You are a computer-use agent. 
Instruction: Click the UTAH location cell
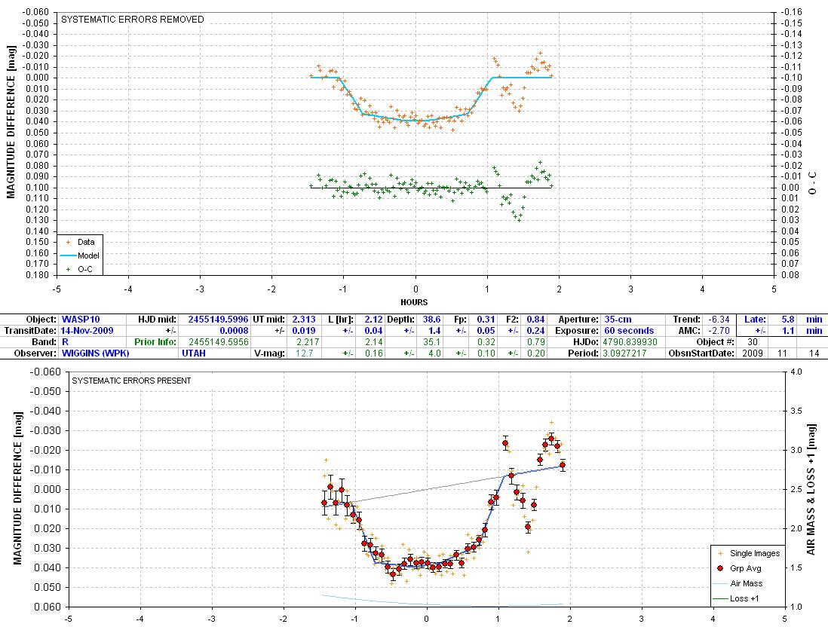194,353
